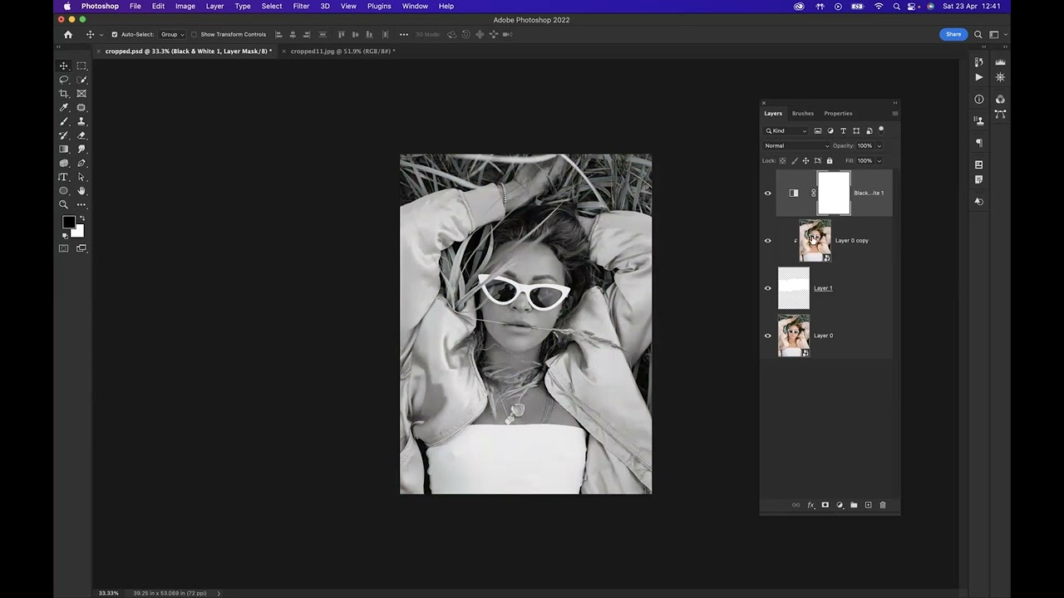The image size is (1064, 598).
Task: Click the background white color swatch
Action: pyautogui.click(x=78, y=232)
